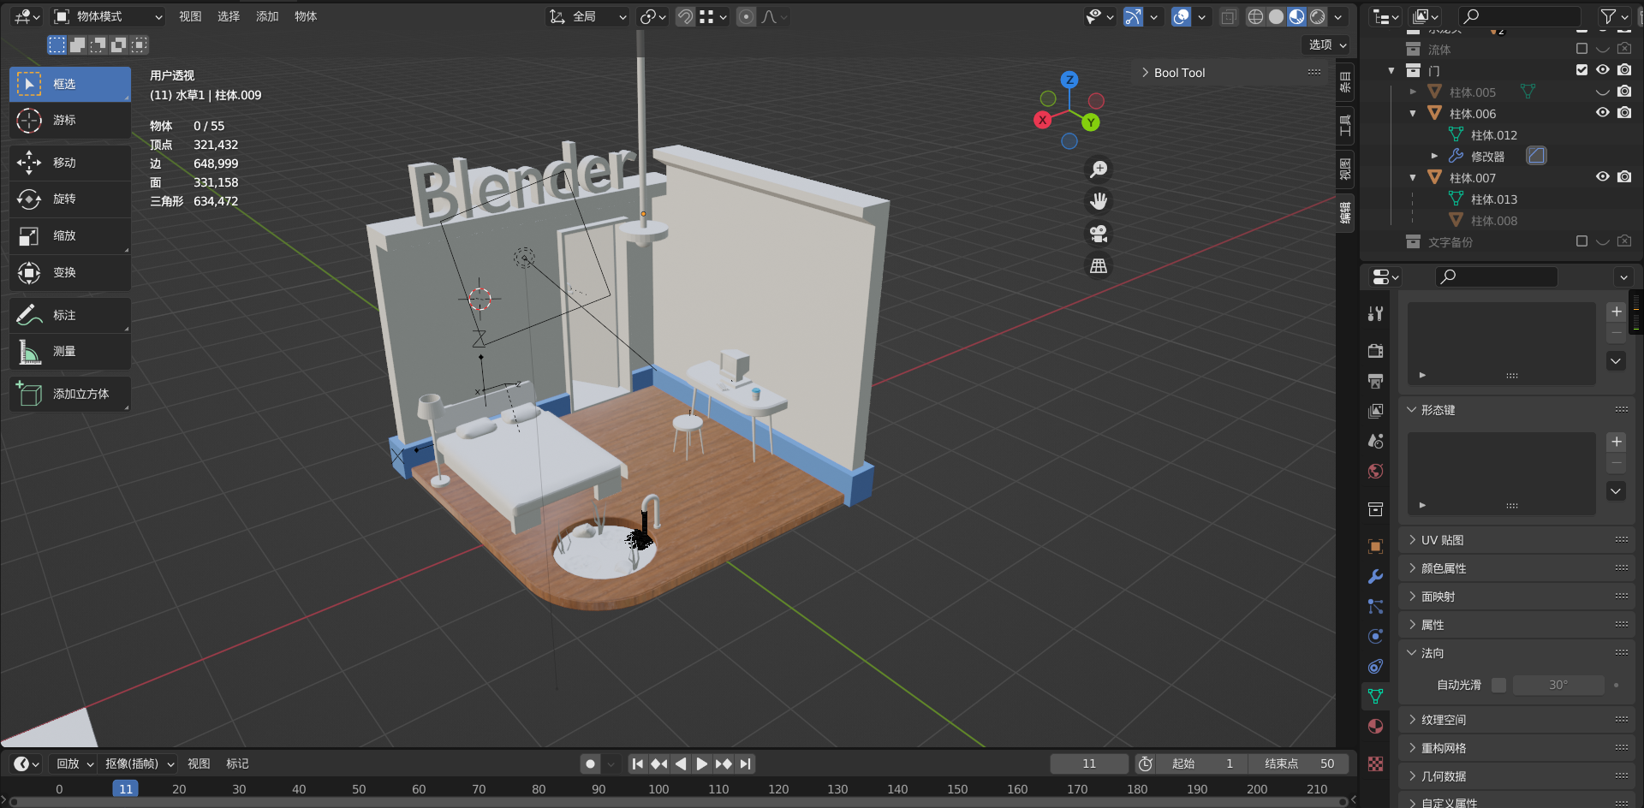Open the texture properties tab
This screenshot has width=1644, height=808.
click(1376, 764)
